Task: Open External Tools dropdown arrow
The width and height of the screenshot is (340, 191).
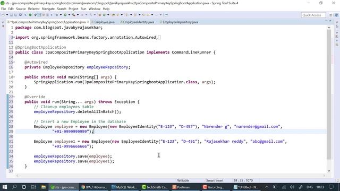Action: [78, 15]
